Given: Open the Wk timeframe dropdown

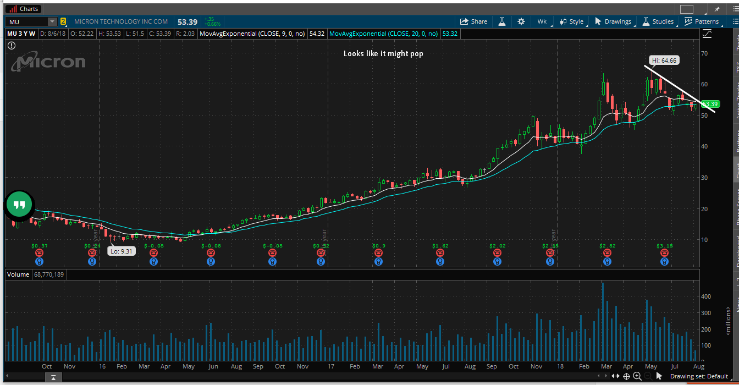Looking at the screenshot, I should point(542,21).
